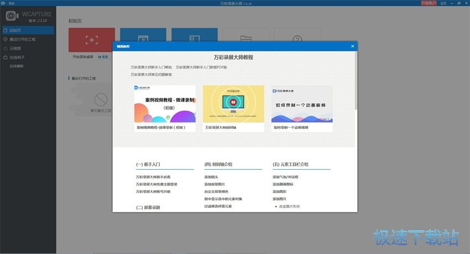Click the tutorial dialog vertical scrollbar
The height and width of the screenshot is (254, 470).
tap(356, 80)
